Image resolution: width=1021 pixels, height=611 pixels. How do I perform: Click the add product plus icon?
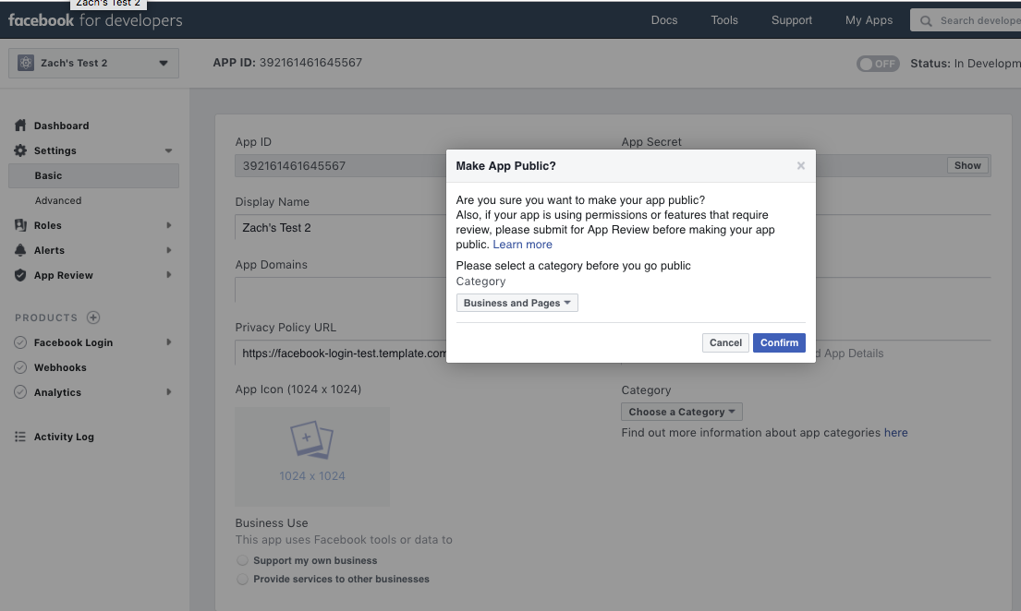93,317
